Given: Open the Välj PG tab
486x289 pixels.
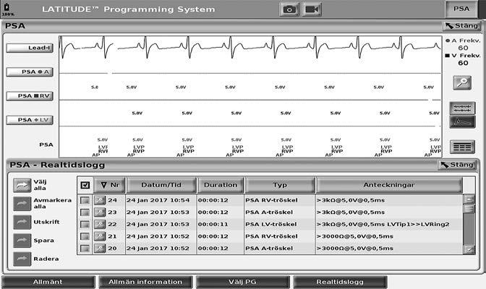Looking at the screenshot, I should tap(242, 282).
